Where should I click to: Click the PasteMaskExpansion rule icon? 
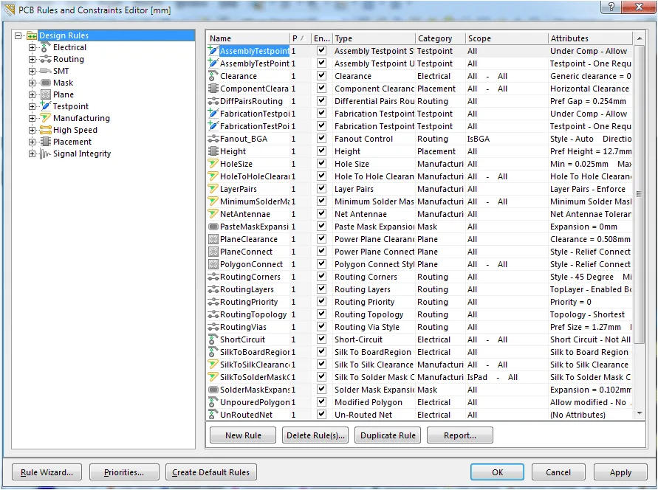click(x=213, y=227)
